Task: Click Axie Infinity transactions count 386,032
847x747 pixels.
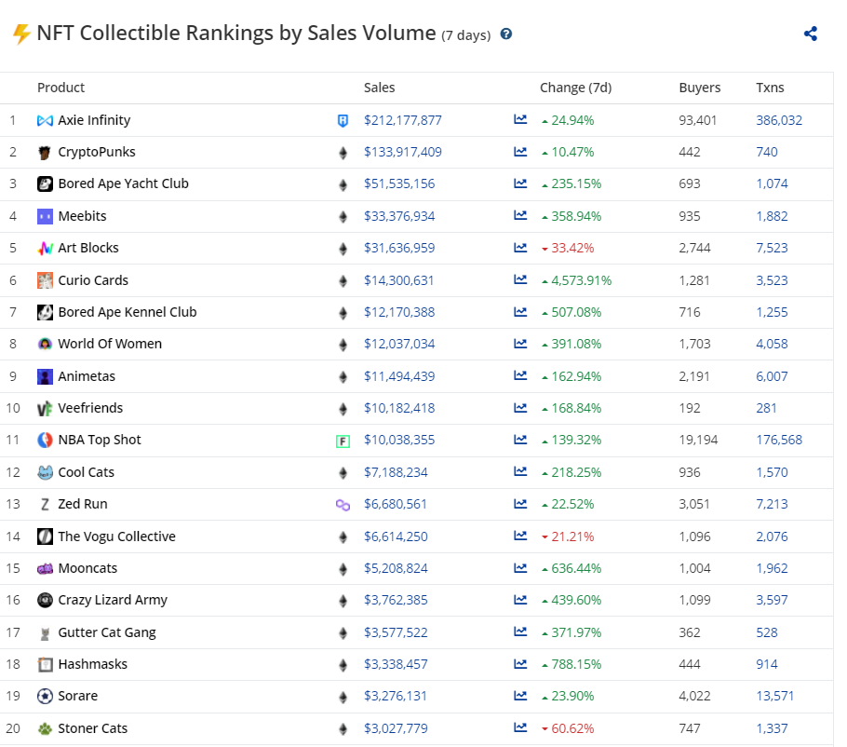Action: [779, 120]
